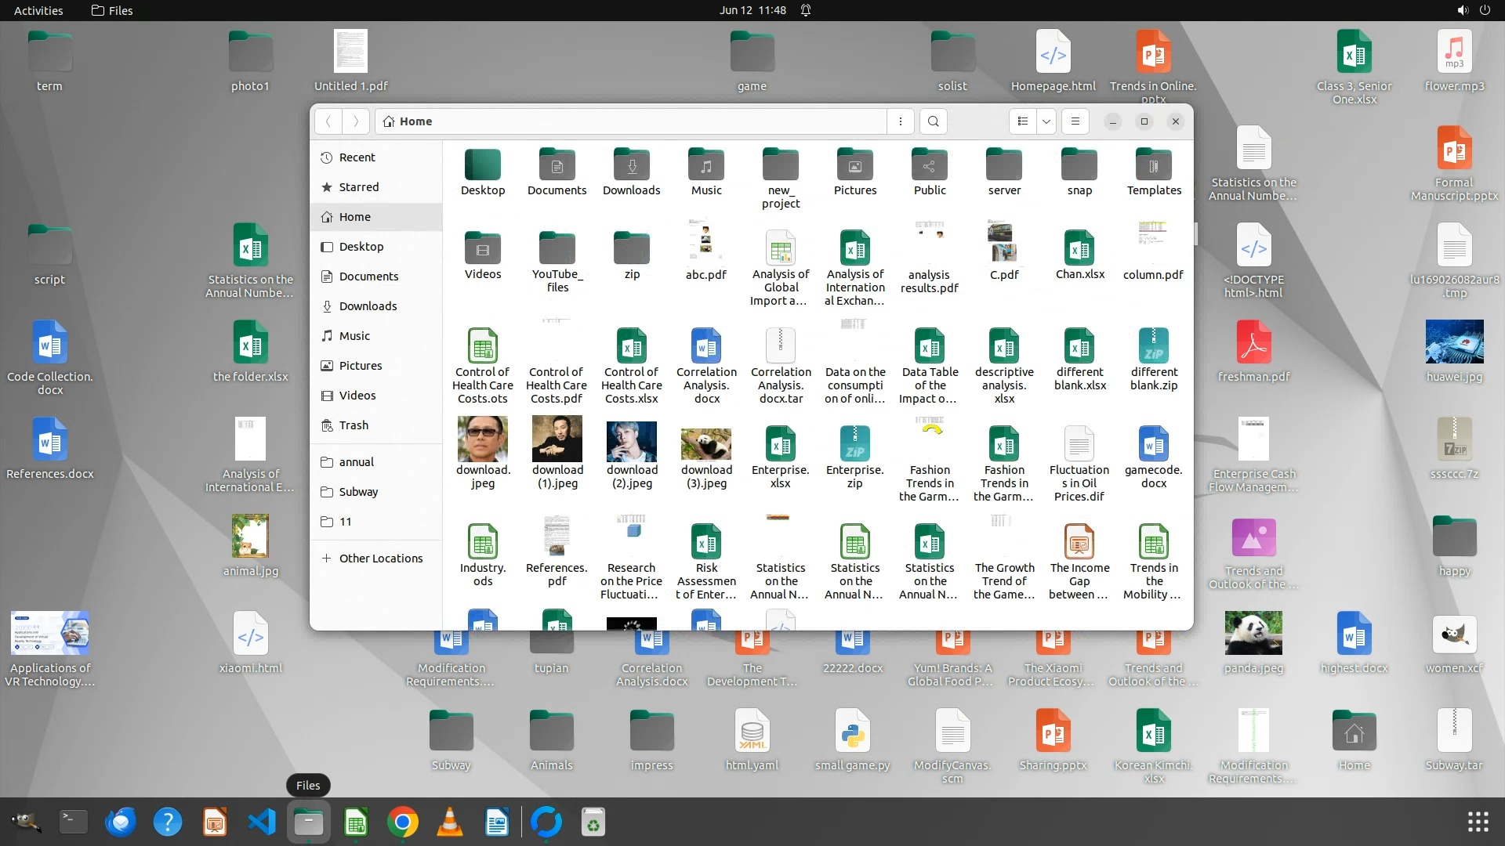
Task: Open the Activities overview
Action: pos(38,10)
